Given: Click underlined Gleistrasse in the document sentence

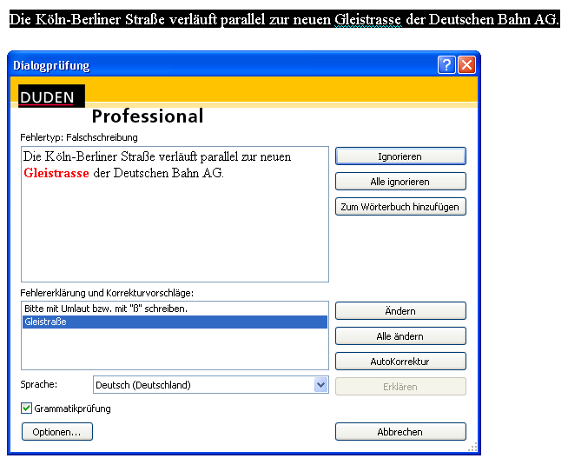Looking at the screenshot, I should pos(368,19).
